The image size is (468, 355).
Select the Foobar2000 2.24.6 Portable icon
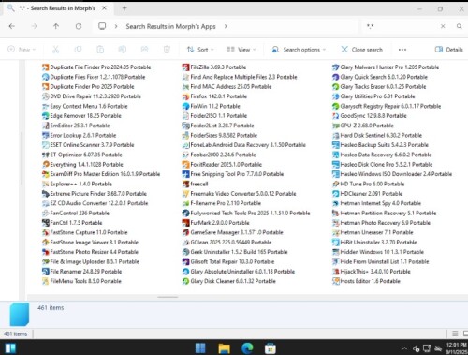click(185, 155)
